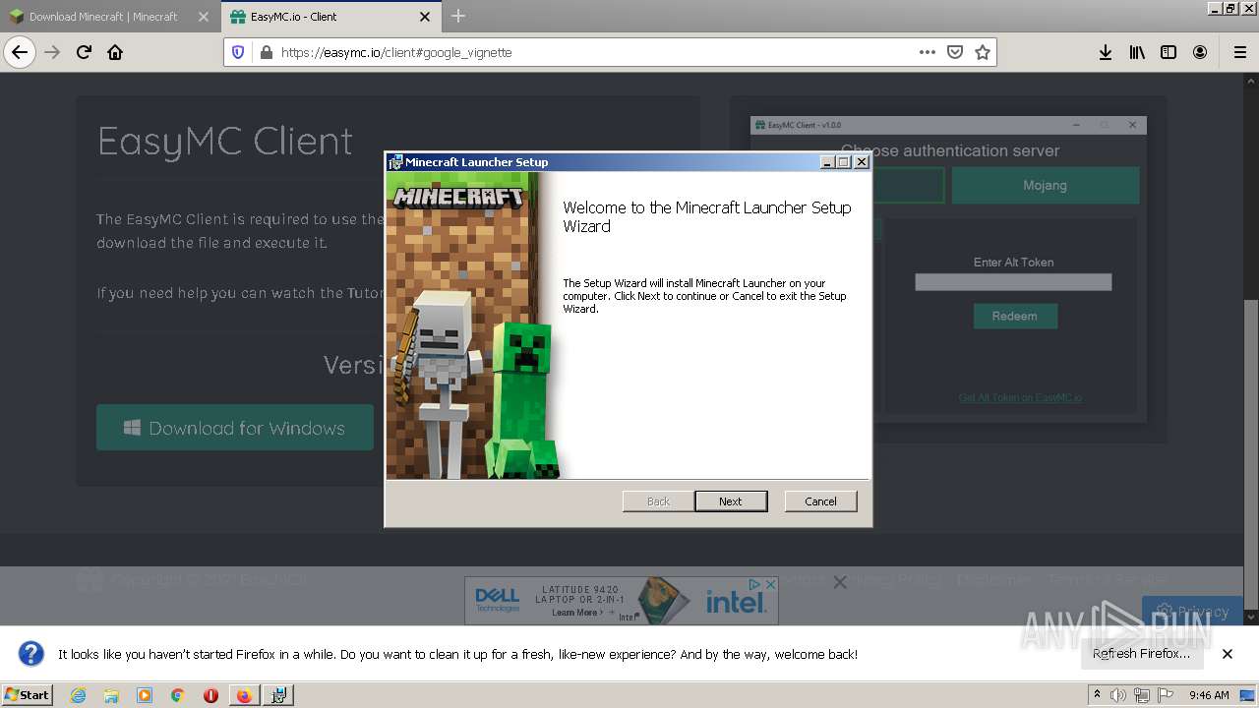Open tracking protection shield icon
The height and width of the screenshot is (708, 1259).
[238, 52]
